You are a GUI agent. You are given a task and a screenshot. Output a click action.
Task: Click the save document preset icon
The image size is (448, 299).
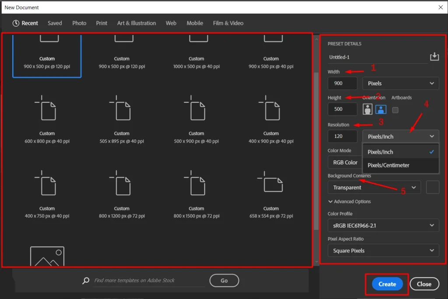[x=434, y=56]
